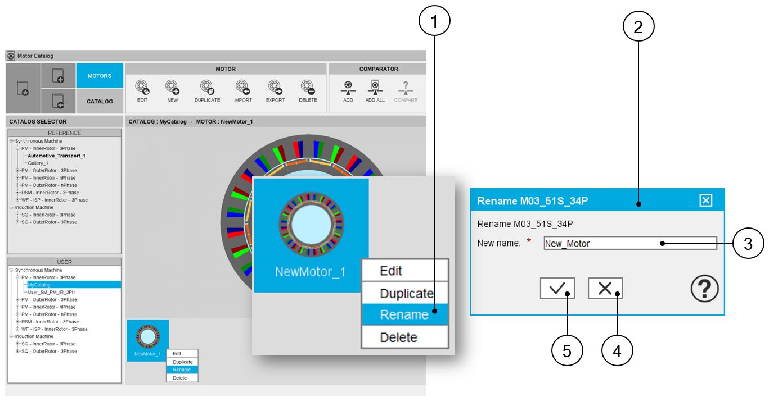Click the comparator ADD icon
The width and height of the screenshot is (769, 406).
[x=348, y=88]
